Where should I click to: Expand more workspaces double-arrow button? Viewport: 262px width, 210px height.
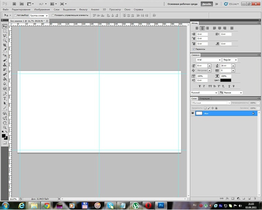pos(216,4)
